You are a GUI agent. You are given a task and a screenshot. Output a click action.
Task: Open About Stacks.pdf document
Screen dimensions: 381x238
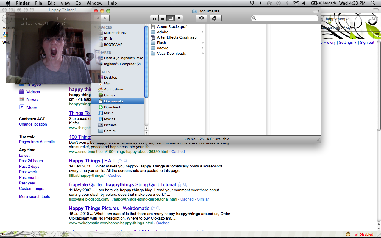coord(172,27)
